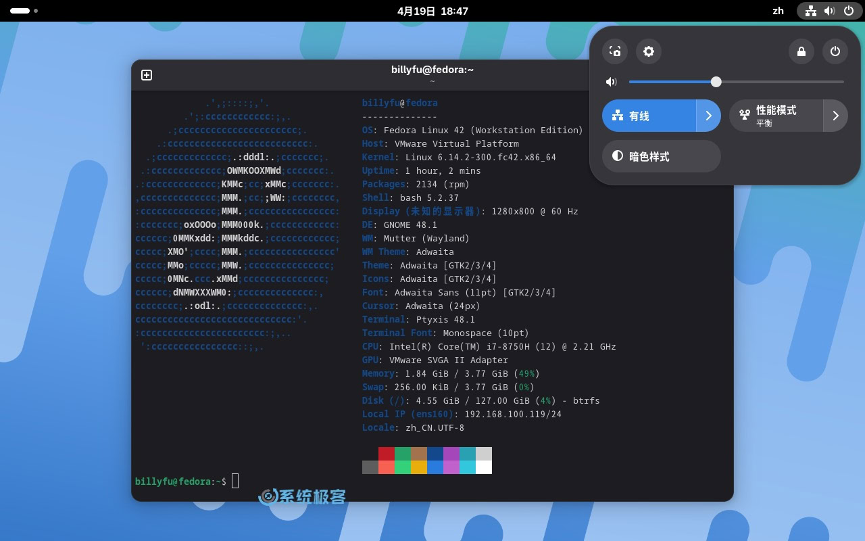865x541 pixels.
Task: Click the Memory 1.84 GiB usage line
Action: (x=451, y=373)
